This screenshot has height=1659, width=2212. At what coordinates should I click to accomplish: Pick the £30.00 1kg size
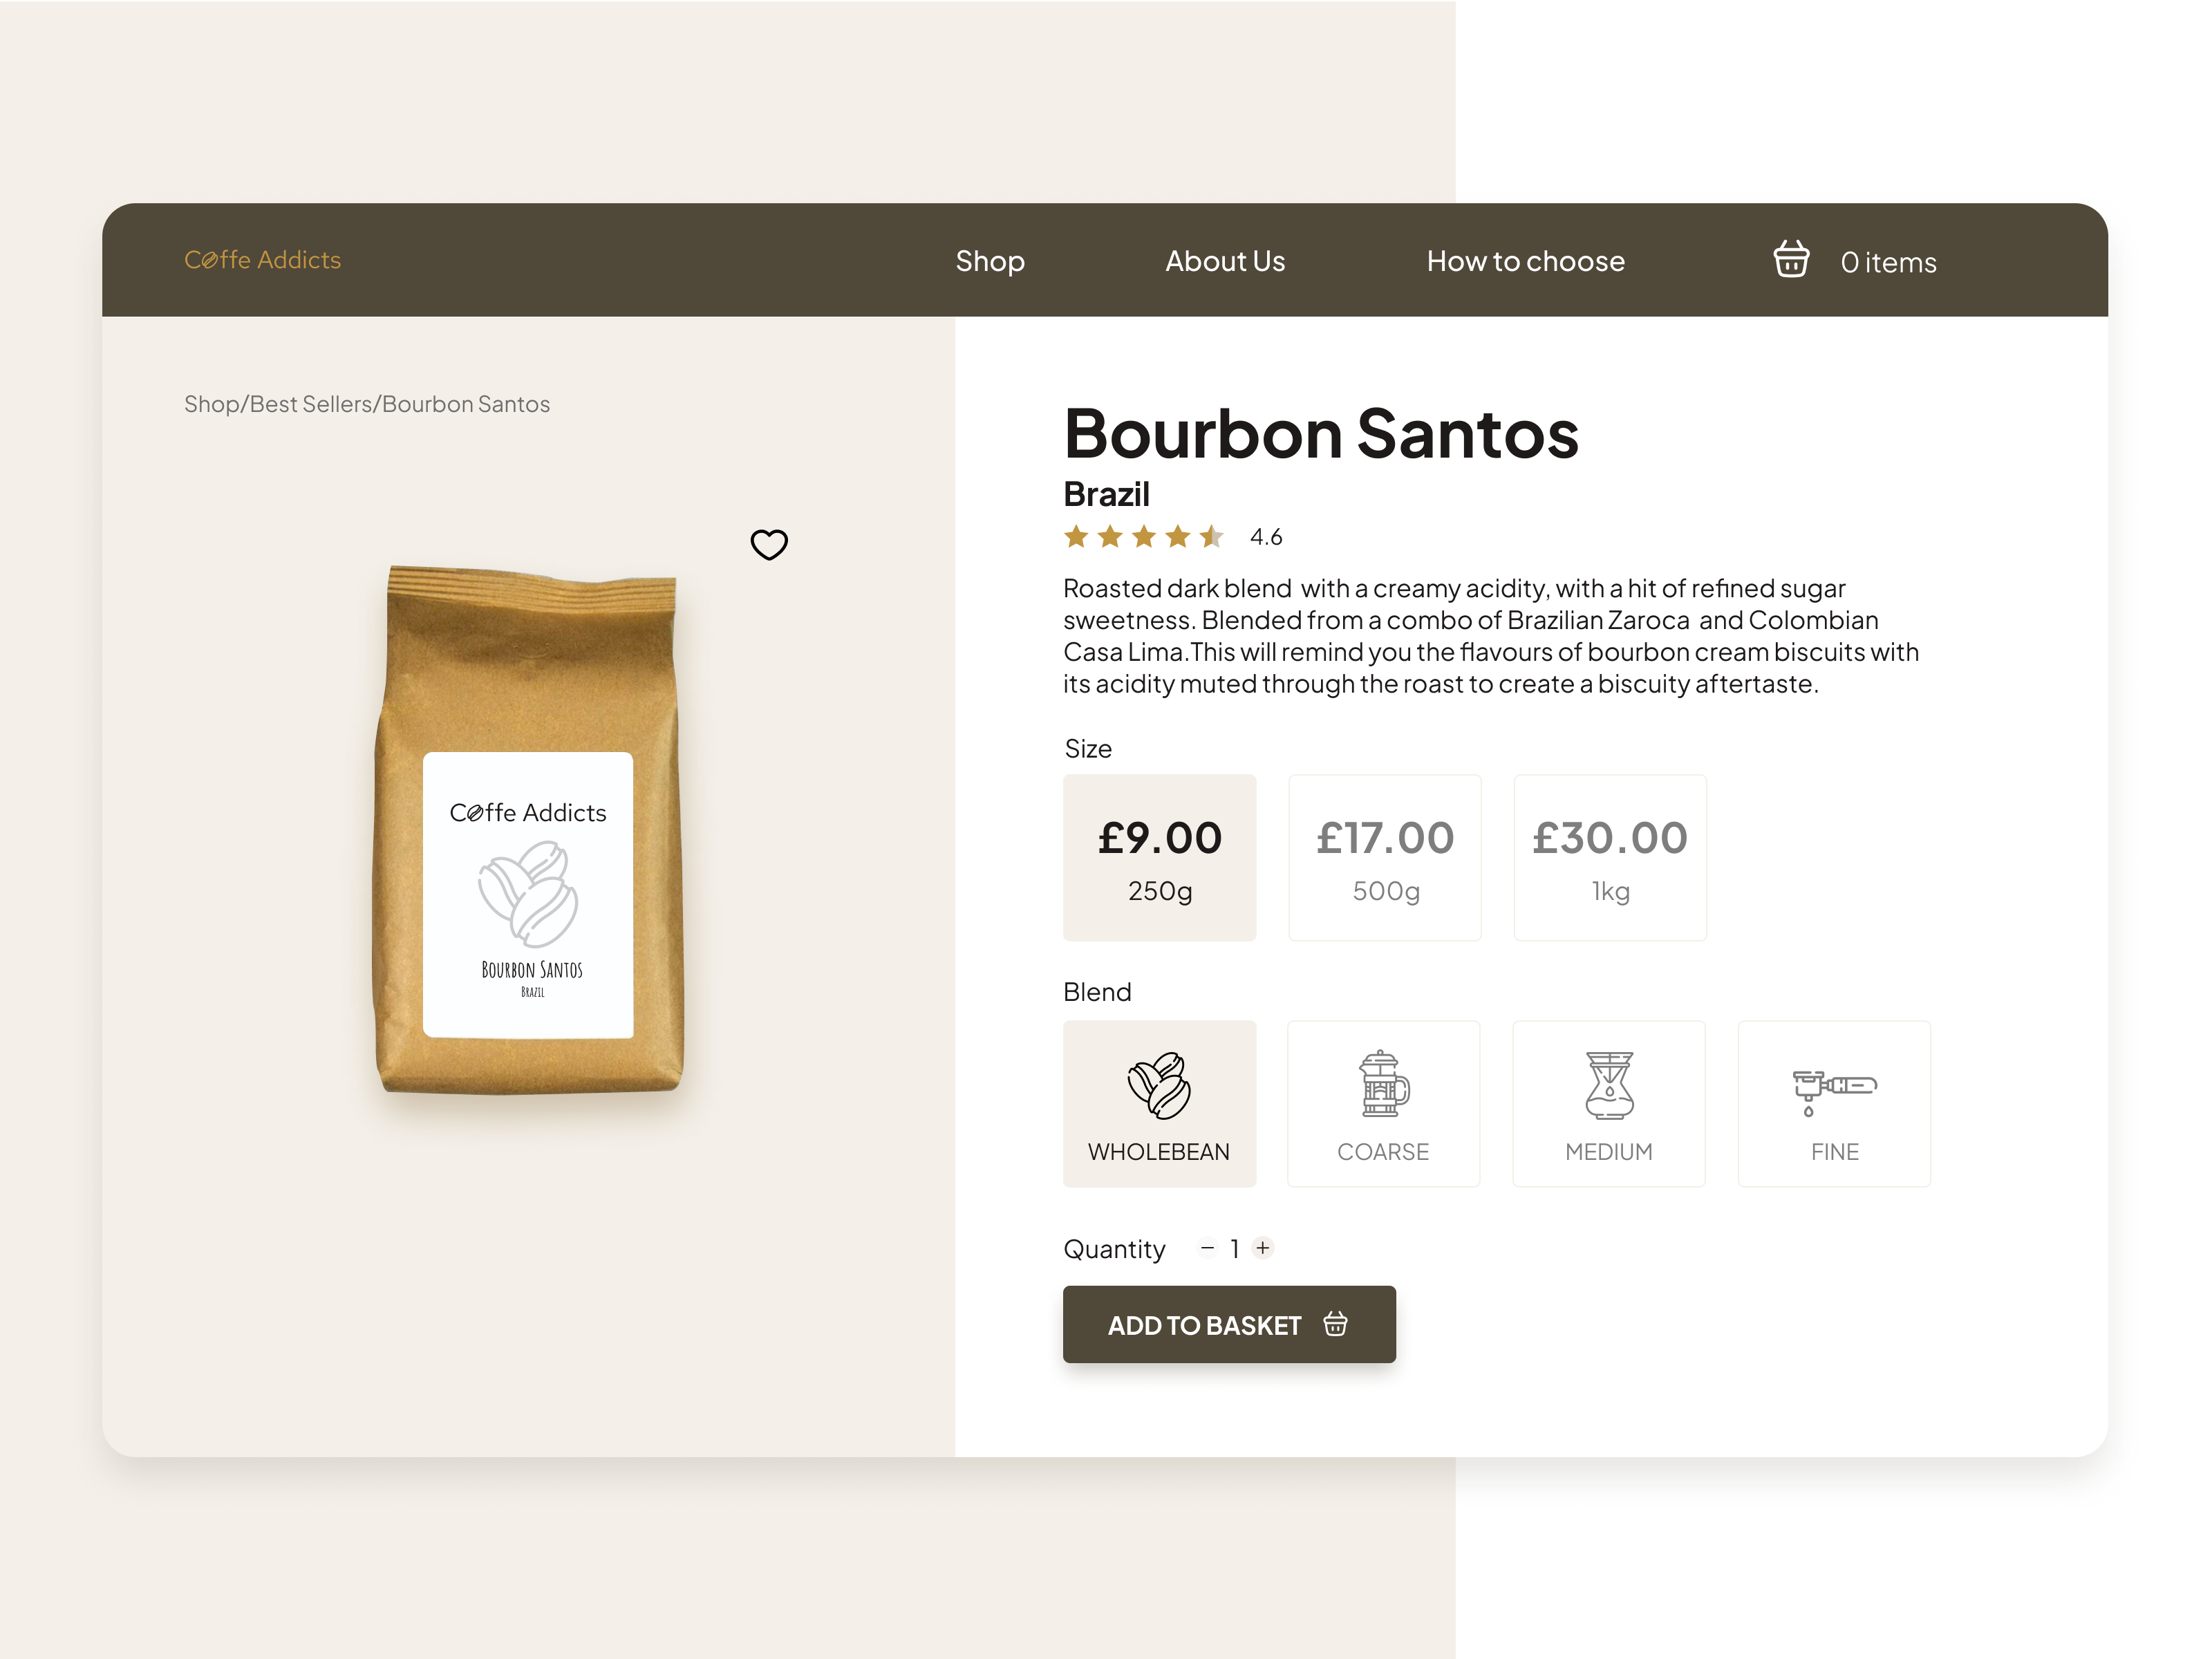click(x=1610, y=857)
